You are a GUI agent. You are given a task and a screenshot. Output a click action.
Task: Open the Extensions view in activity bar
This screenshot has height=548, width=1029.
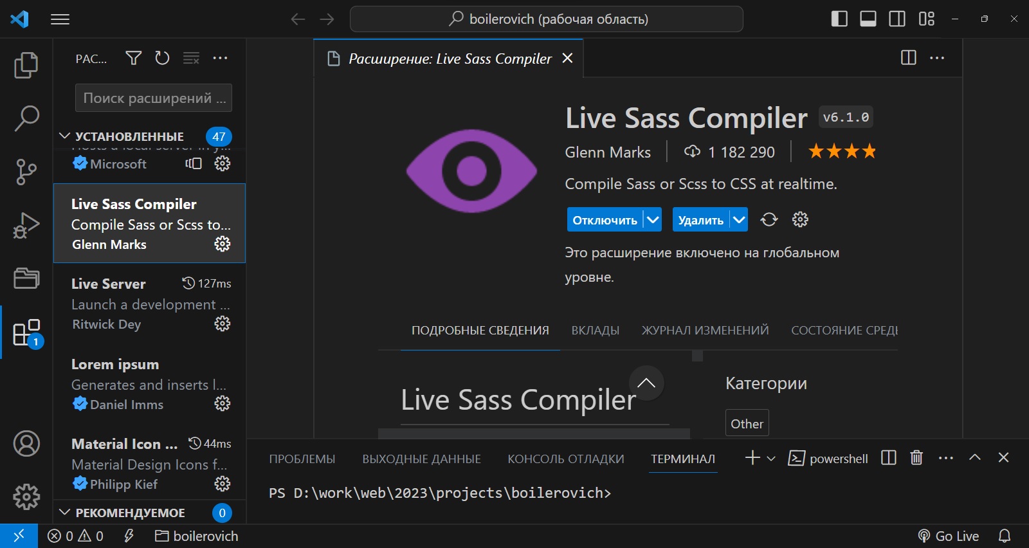pos(26,333)
